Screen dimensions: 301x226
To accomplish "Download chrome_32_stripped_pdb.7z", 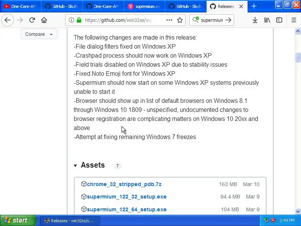I will [124, 184].
